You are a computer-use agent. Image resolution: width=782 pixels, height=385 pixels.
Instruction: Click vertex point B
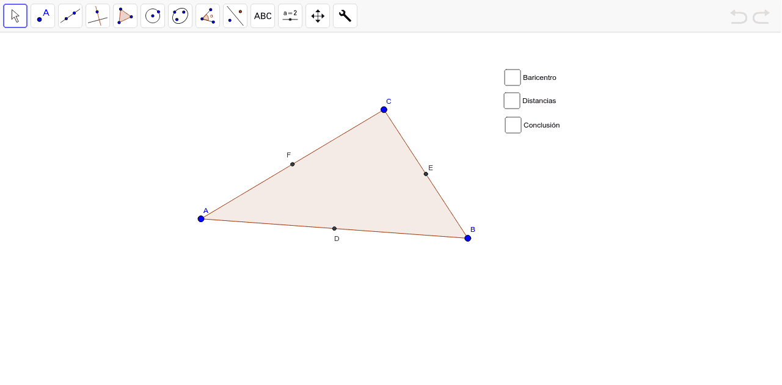tap(468, 238)
